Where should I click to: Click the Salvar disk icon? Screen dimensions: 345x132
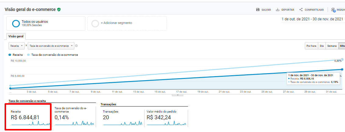point(258,10)
